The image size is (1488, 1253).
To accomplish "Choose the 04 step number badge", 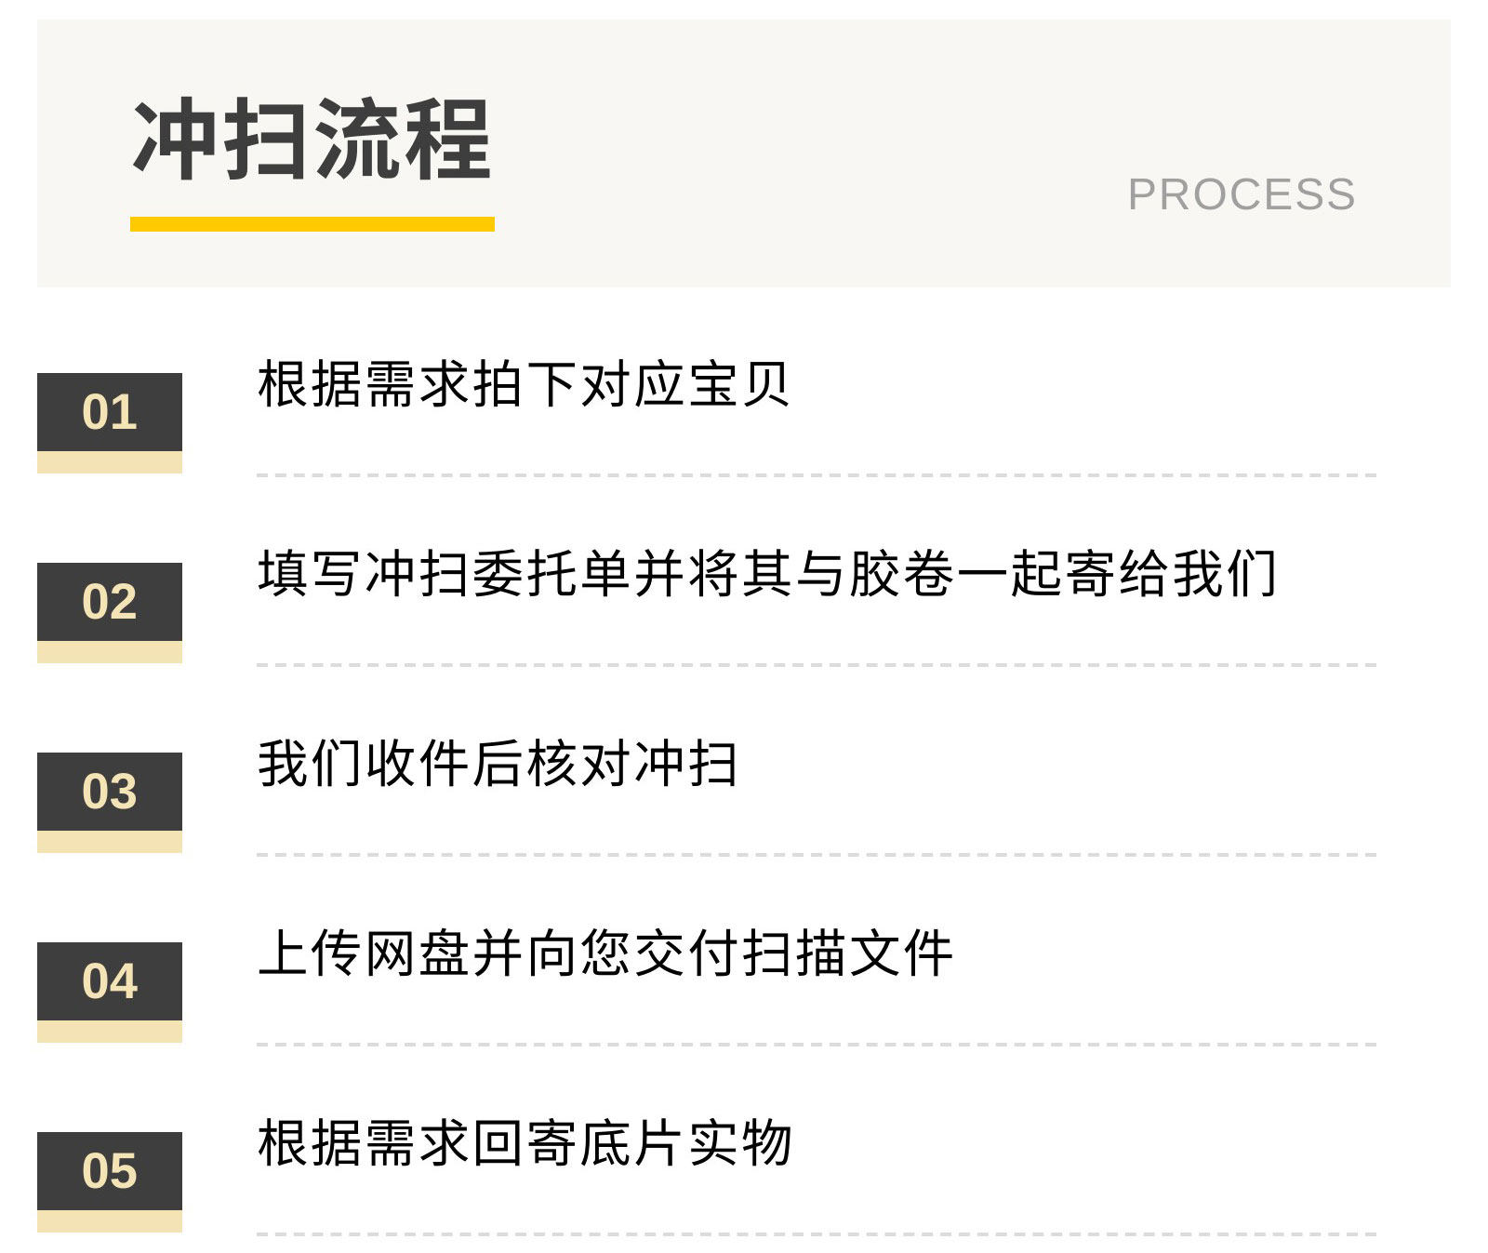I will coord(110,981).
